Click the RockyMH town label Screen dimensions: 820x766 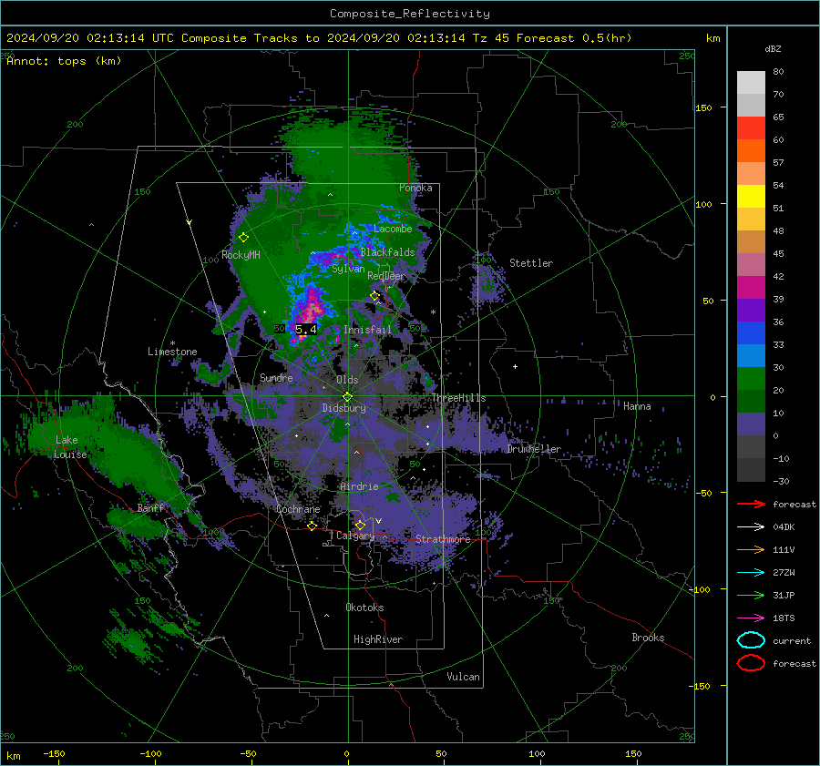[x=241, y=255]
